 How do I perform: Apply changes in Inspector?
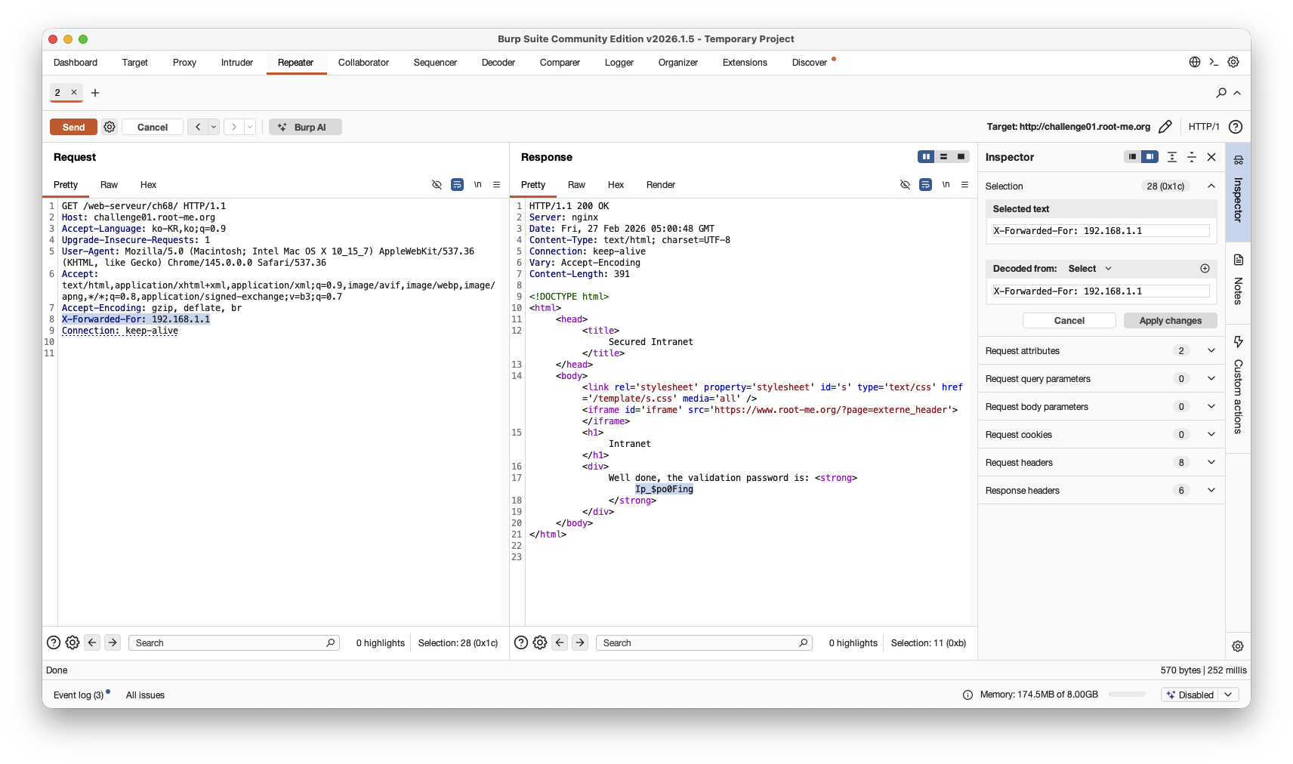1171,320
